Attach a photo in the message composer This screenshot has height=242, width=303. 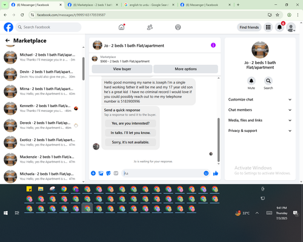pyautogui.click(x=101, y=173)
